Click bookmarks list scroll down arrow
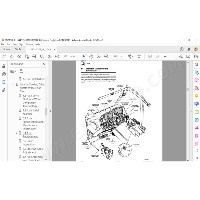200x200 pixels. 46,160
